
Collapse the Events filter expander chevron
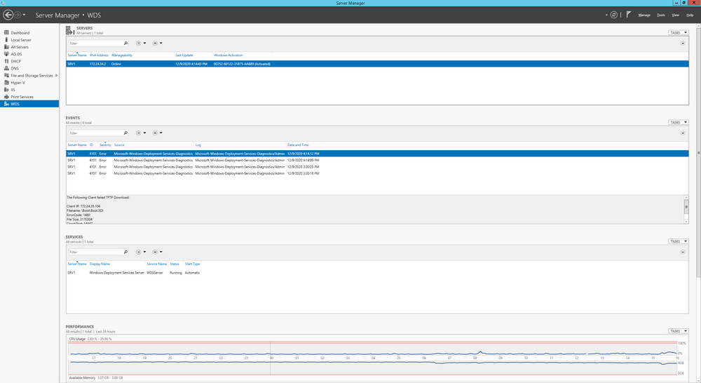point(683,133)
